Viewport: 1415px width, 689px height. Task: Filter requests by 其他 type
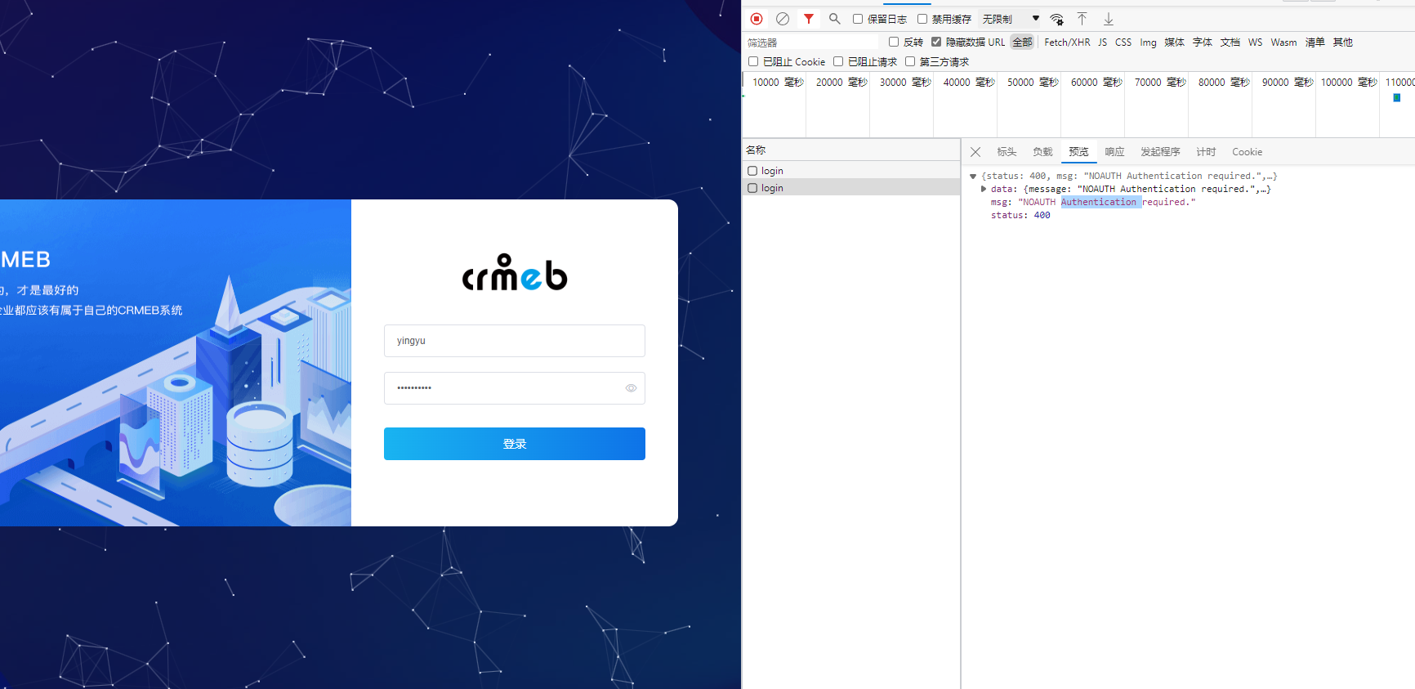1342,43
